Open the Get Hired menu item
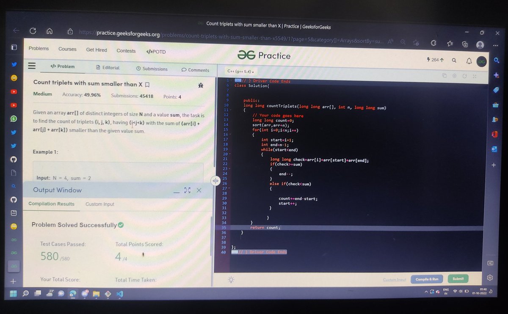 click(97, 50)
